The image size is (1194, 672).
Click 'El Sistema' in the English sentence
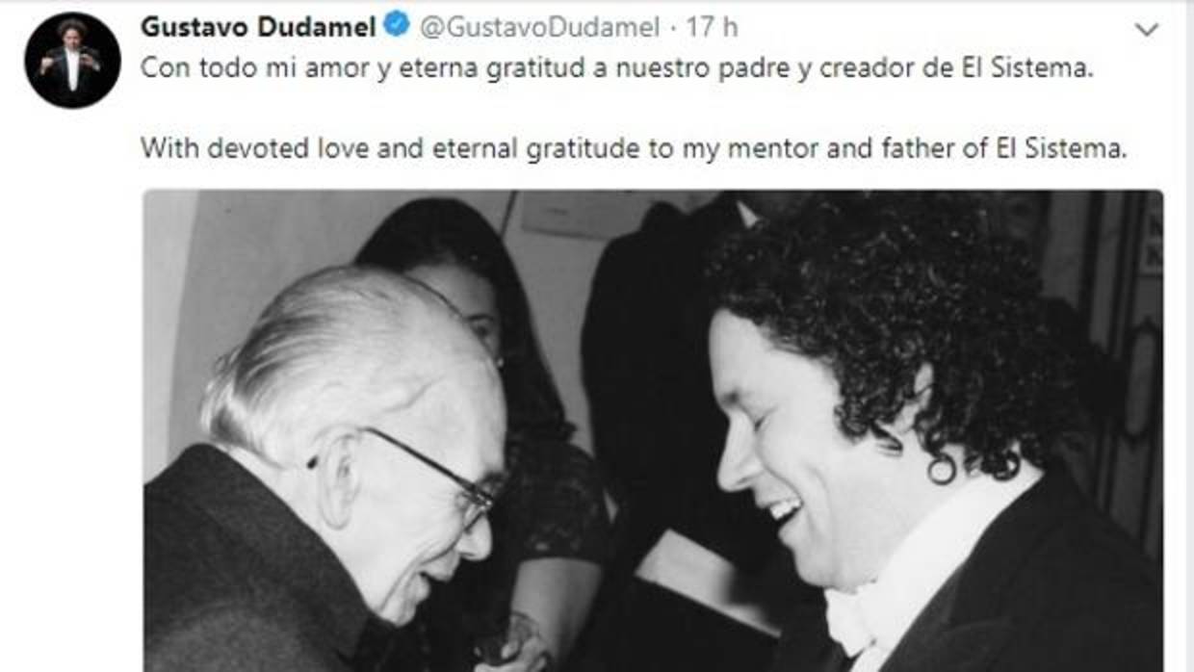click(1073, 148)
